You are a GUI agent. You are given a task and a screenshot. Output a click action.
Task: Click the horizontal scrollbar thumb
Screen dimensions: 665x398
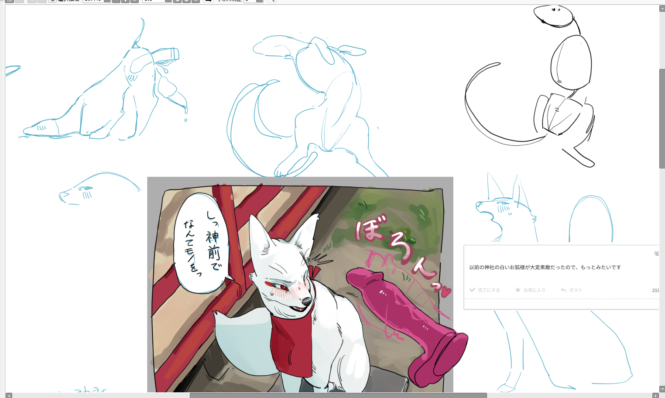(x=338, y=395)
